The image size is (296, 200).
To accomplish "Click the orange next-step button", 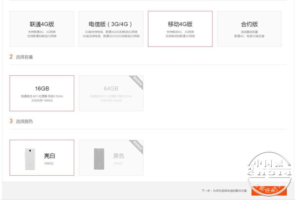I will click(269, 190).
